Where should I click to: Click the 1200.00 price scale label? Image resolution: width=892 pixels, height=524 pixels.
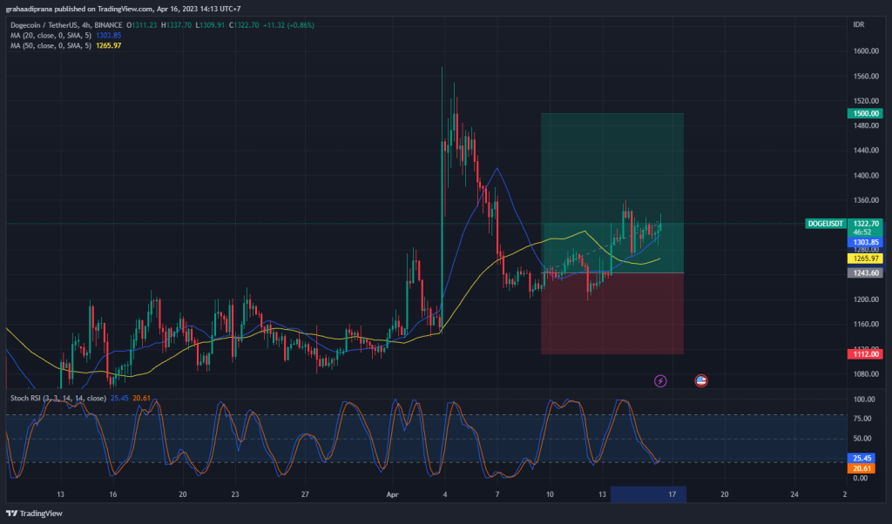[x=866, y=299]
